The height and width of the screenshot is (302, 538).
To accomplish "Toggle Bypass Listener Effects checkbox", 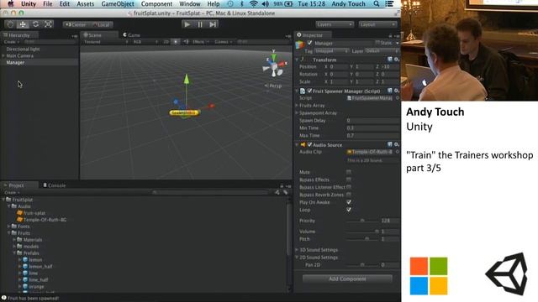I will [349, 187].
